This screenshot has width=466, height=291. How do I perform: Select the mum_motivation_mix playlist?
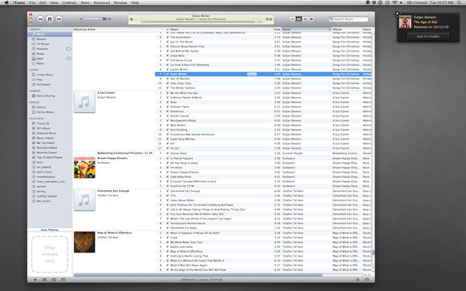click(50, 182)
